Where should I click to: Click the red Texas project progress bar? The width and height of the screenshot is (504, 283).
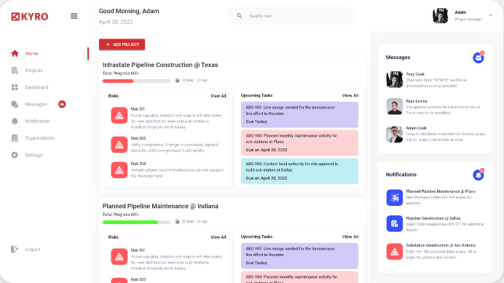tap(136, 81)
